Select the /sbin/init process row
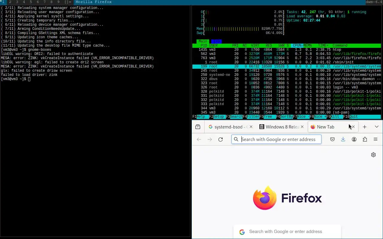Image resolution: width=383 pixels, height=239 pixels. coord(287,62)
